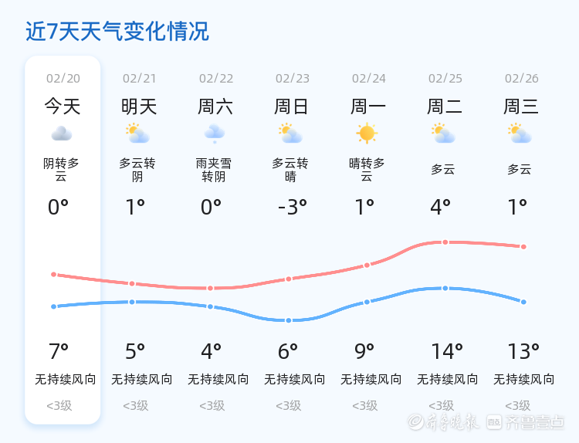Click the 近7天天气变化情况 heading
579x443 pixels.
pos(117,31)
